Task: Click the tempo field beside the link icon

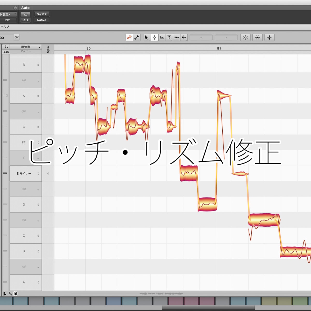Action: coord(6,38)
